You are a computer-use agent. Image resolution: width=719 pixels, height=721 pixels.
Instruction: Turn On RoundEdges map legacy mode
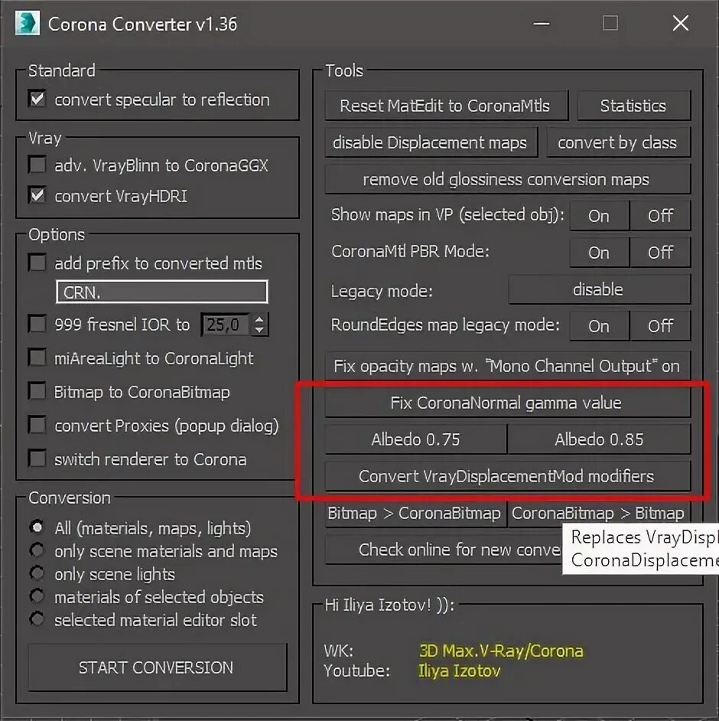599,326
